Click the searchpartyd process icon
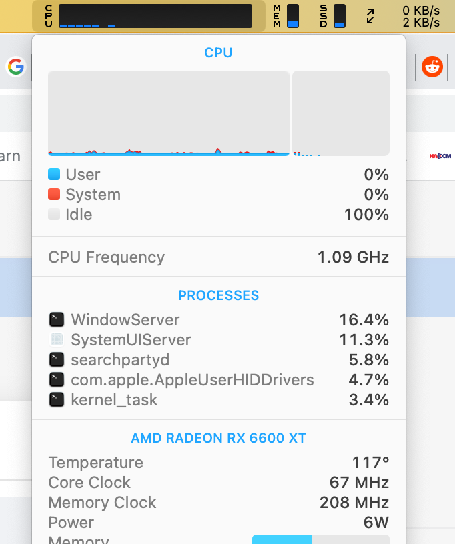This screenshot has width=455, height=544. pyautogui.click(x=57, y=359)
